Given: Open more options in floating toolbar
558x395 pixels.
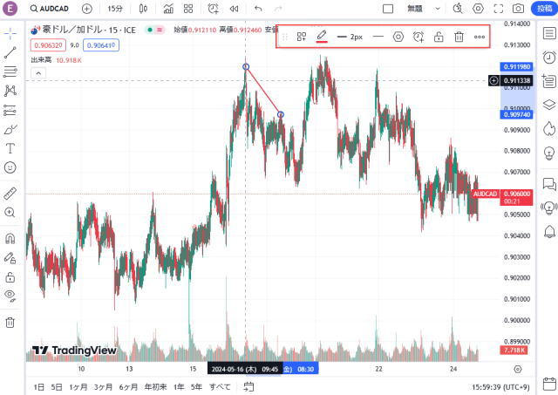Looking at the screenshot, I should [480, 37].
